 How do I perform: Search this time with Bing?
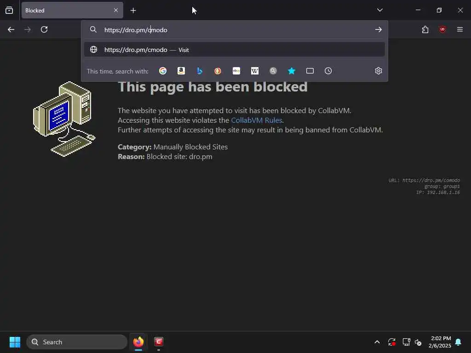[200, 71]
